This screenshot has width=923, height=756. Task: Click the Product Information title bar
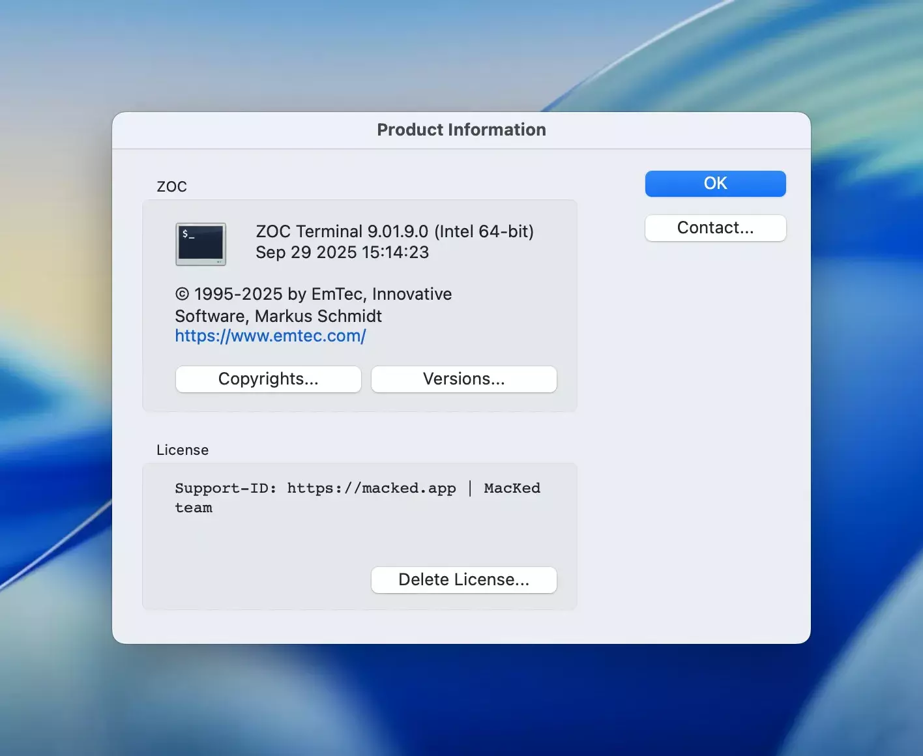click(x=461, y=130)
